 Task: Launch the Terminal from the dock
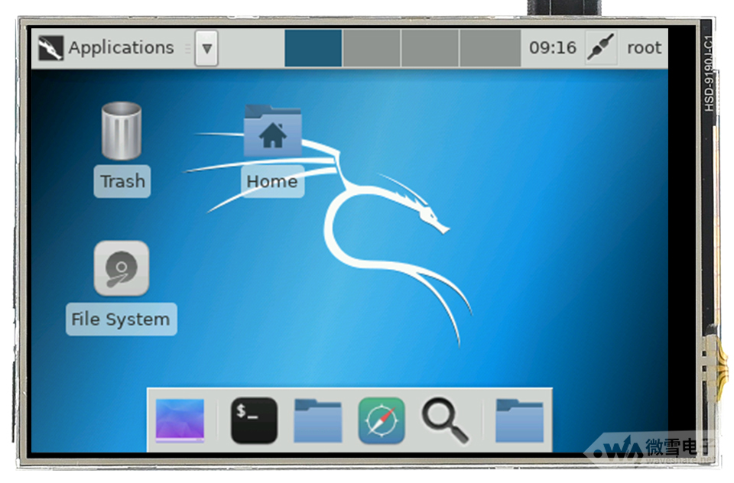coord(254,420)
